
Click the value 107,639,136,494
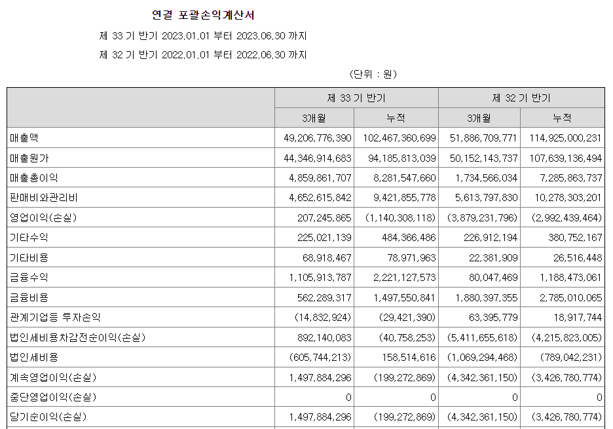[565, 159]
